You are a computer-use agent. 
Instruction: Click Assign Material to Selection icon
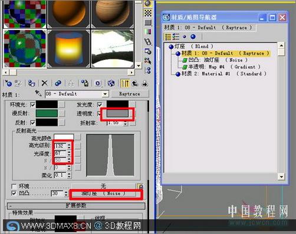(x=31, y=83)
